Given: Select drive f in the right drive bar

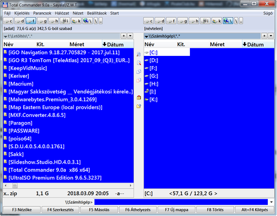Looking at the screenshot, I should [x=171, y=21].
